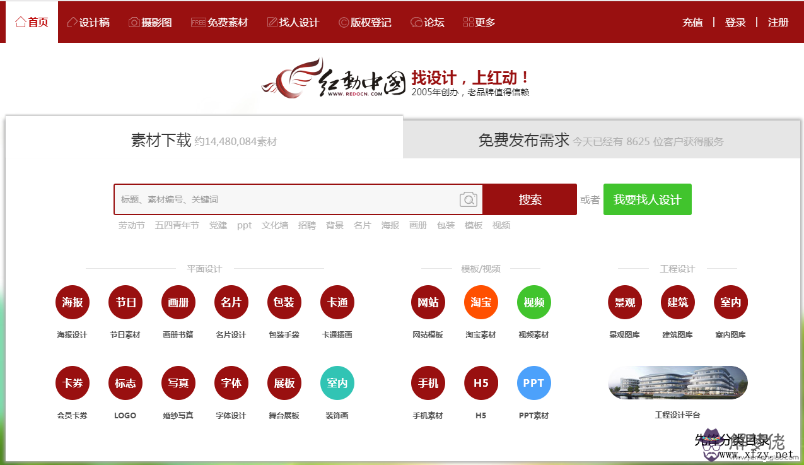The image size is (804, 465).
Task: Open the red 室内 interior library icon
Action: pos(731,303)
